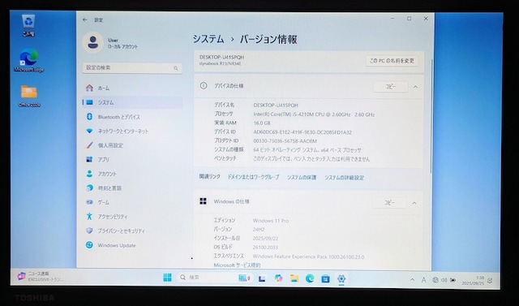Viewport: 519px width, 306px height.
Task: Click the プロダクトID value 00330-75036-56758-AAOEM
Action: [x=285, y=141]
